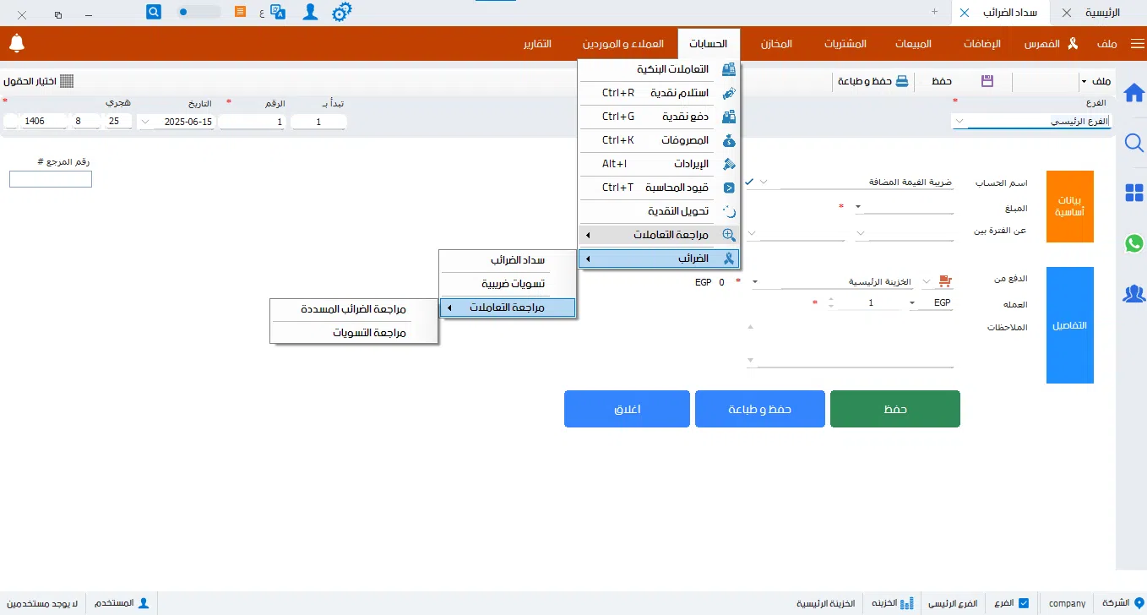Screen dimensions: 1147x615
Task: Open the WhatsApp icon in sidebar
Action: coord(1134,243)
